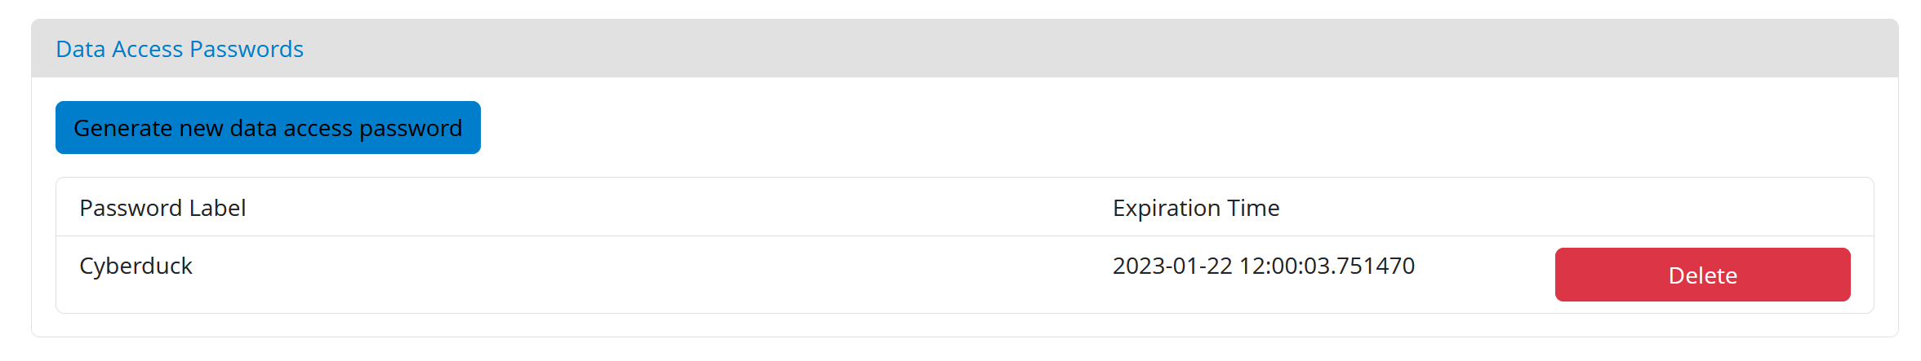1921x361 pixels.
Task: Delete the Cyberduck password
Action: pyautogui.click(x=1702, y=275)
